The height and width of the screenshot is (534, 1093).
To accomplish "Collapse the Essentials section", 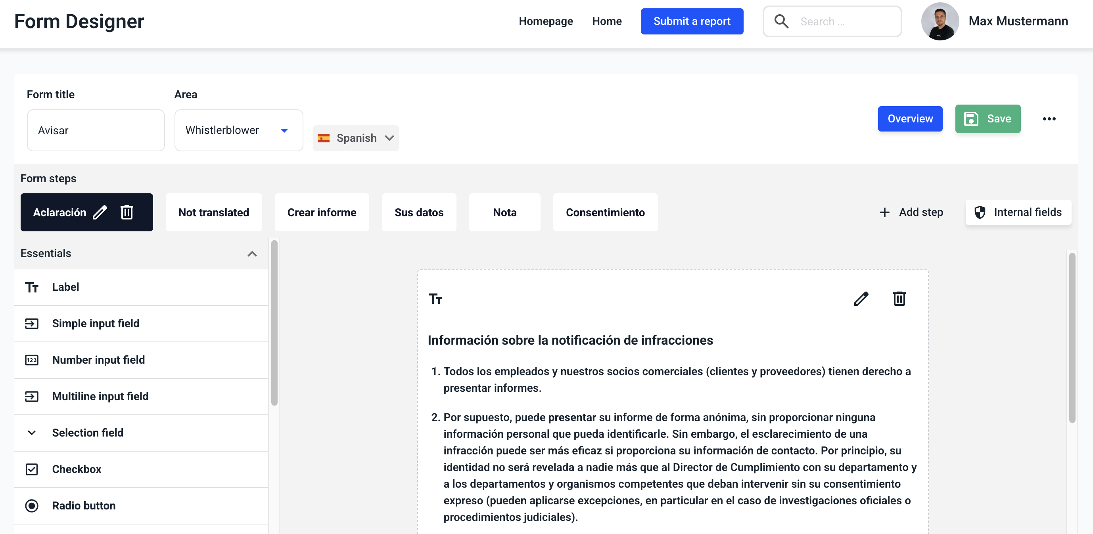I will pos(252,254).
